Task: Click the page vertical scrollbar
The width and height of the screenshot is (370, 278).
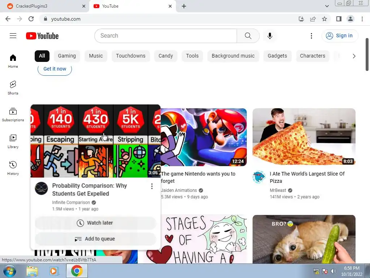Action: coord(367,54)
